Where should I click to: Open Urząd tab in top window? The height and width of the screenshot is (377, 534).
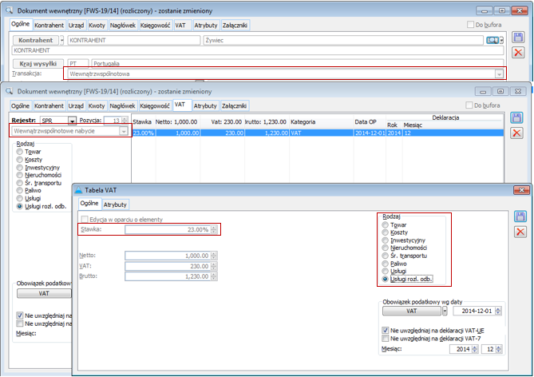[x=76, y=26]
